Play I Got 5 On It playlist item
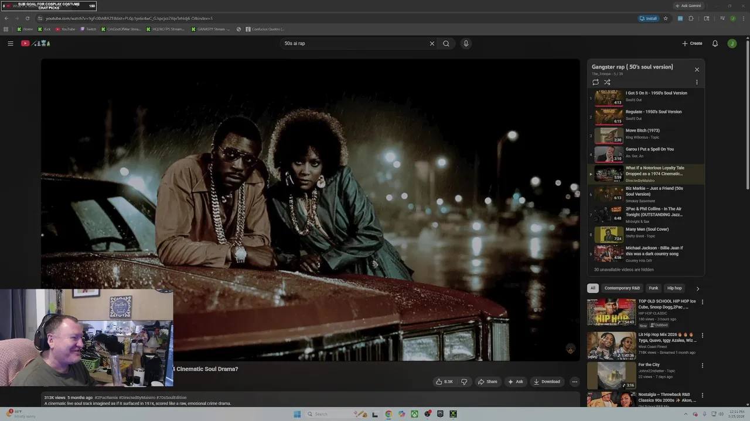Viewport: 750px width, 421px height. 646,97
